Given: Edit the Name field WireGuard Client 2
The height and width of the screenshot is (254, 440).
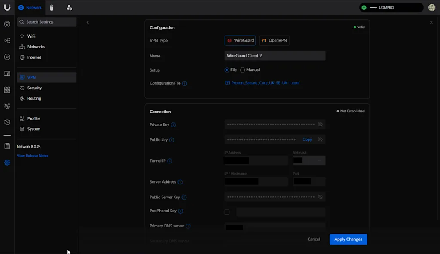Looking at the screenshot, I should 275,56.
